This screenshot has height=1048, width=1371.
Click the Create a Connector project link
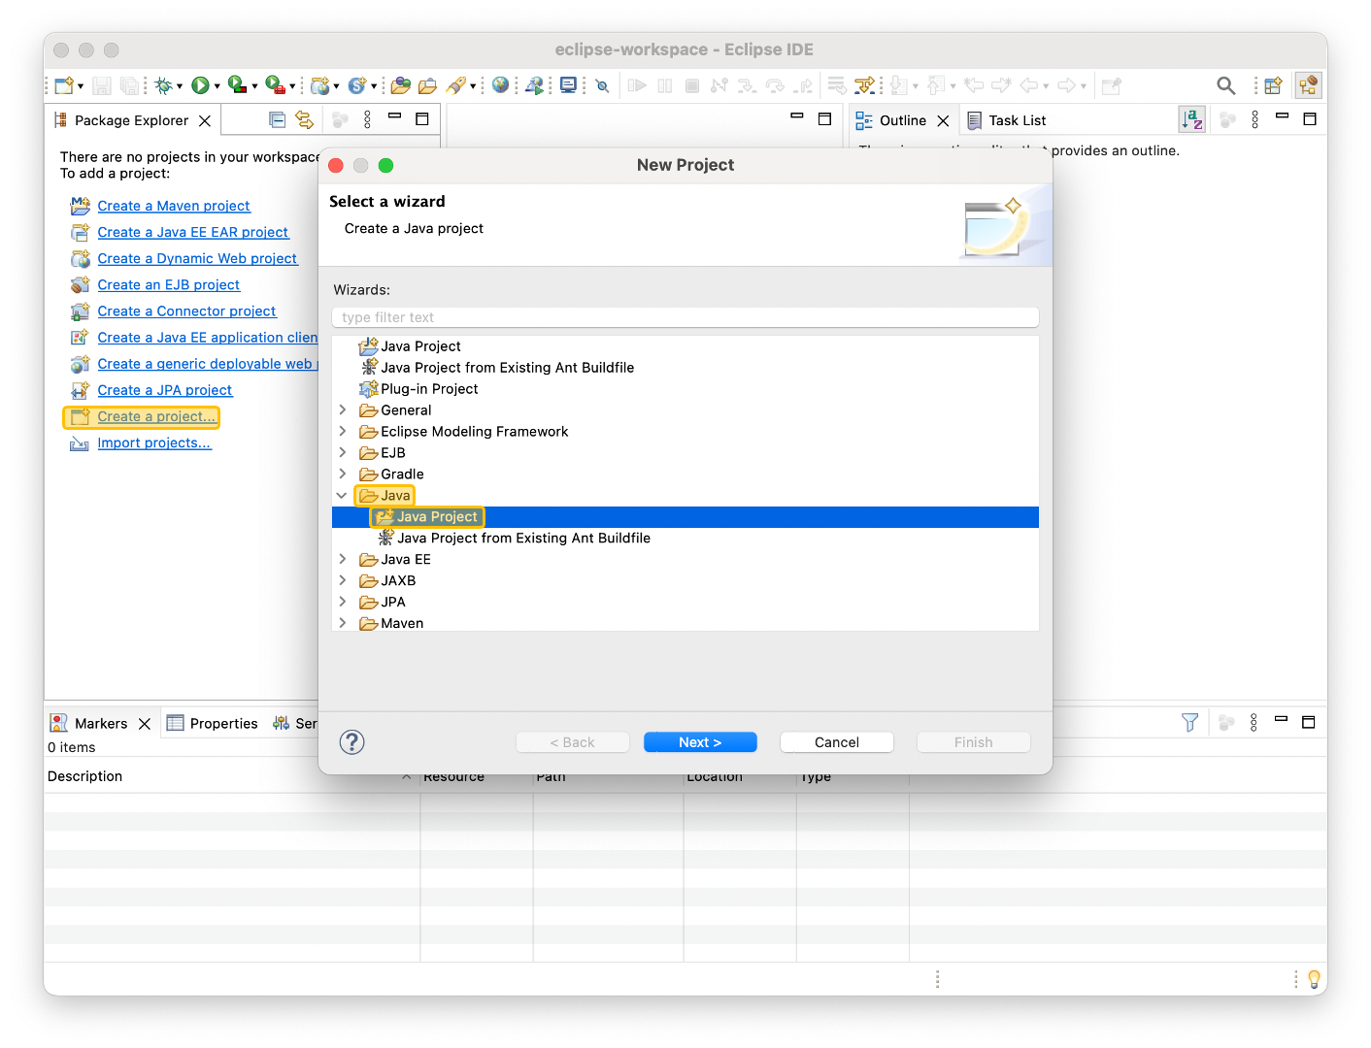(x=186, y=311)
